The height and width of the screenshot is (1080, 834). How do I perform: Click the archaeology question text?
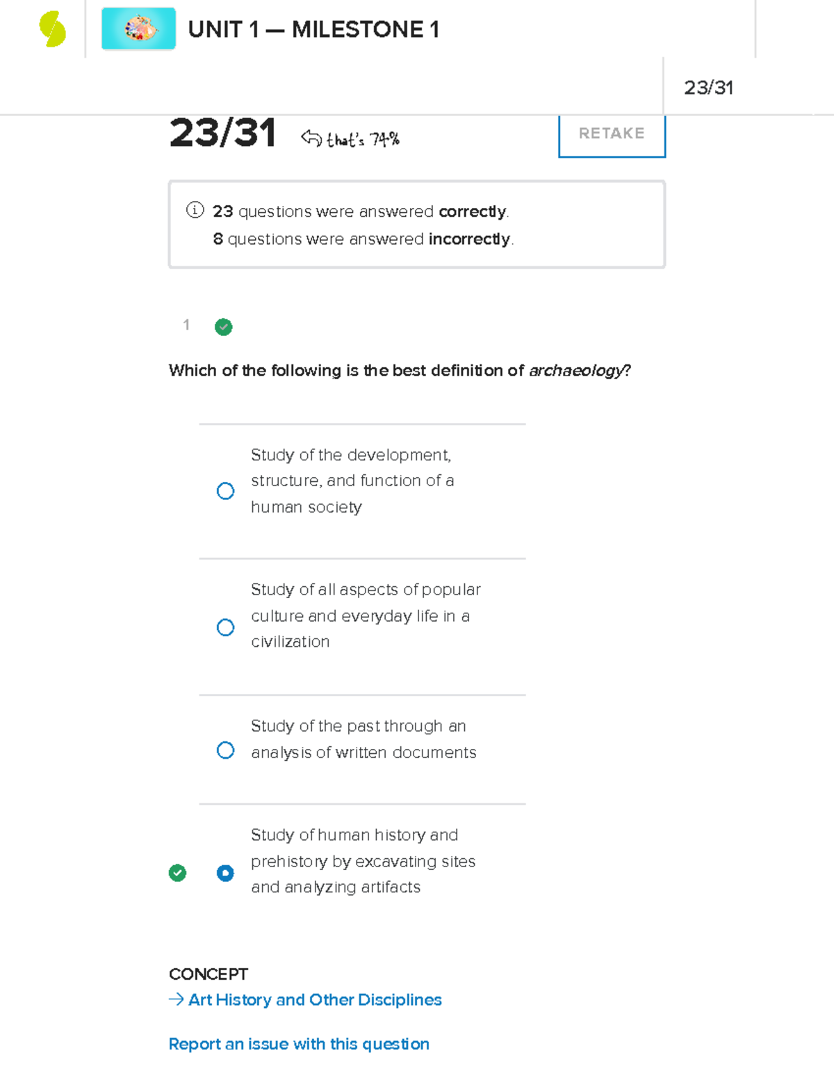(400, 370)
